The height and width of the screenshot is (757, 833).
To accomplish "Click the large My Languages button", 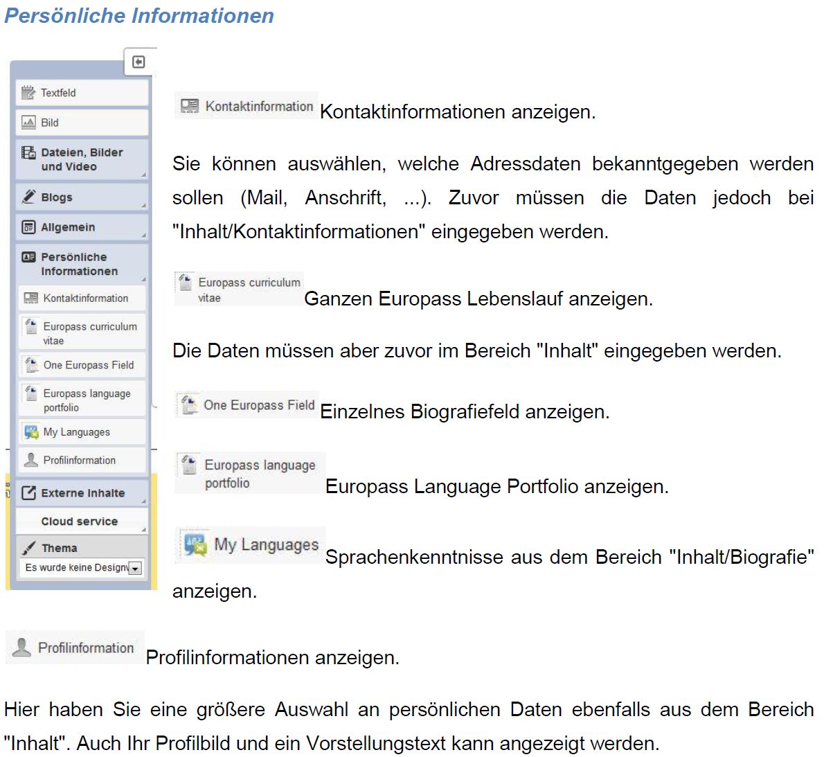I will [x=251, y=545].
